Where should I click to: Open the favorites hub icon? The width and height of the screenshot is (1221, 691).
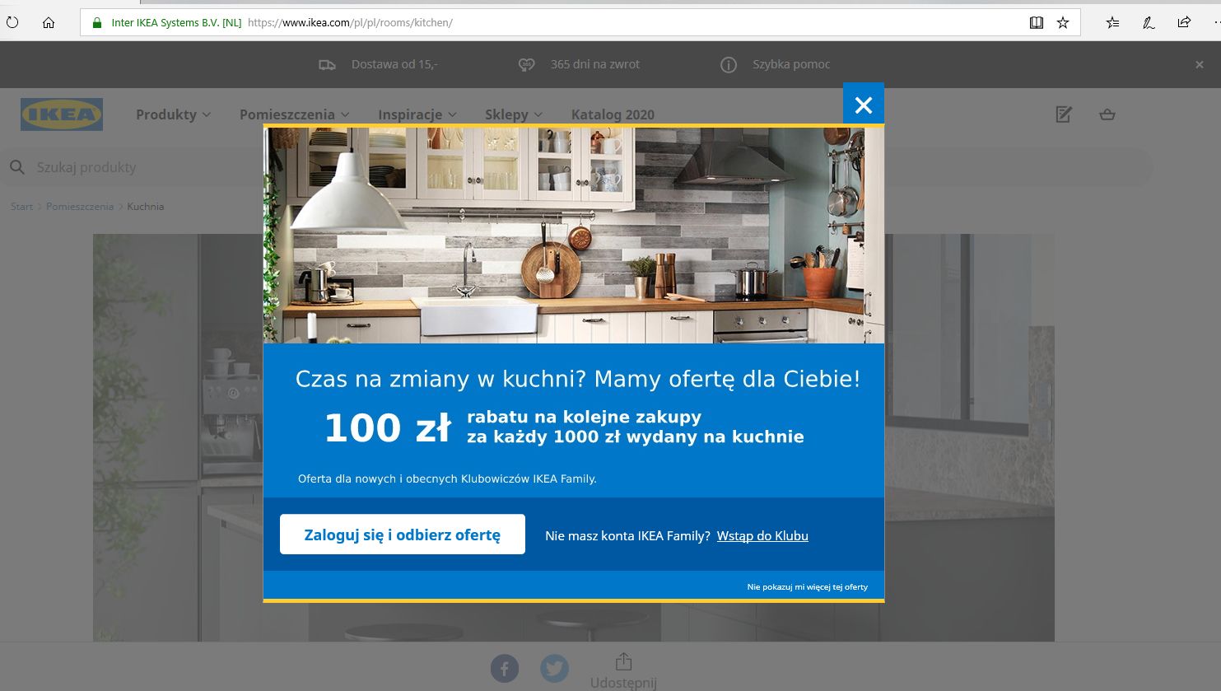tap(1112, 23)
